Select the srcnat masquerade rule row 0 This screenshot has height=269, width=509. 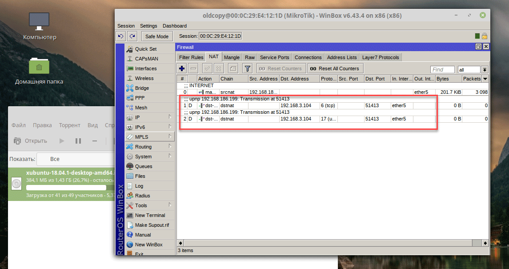point(333,92)
